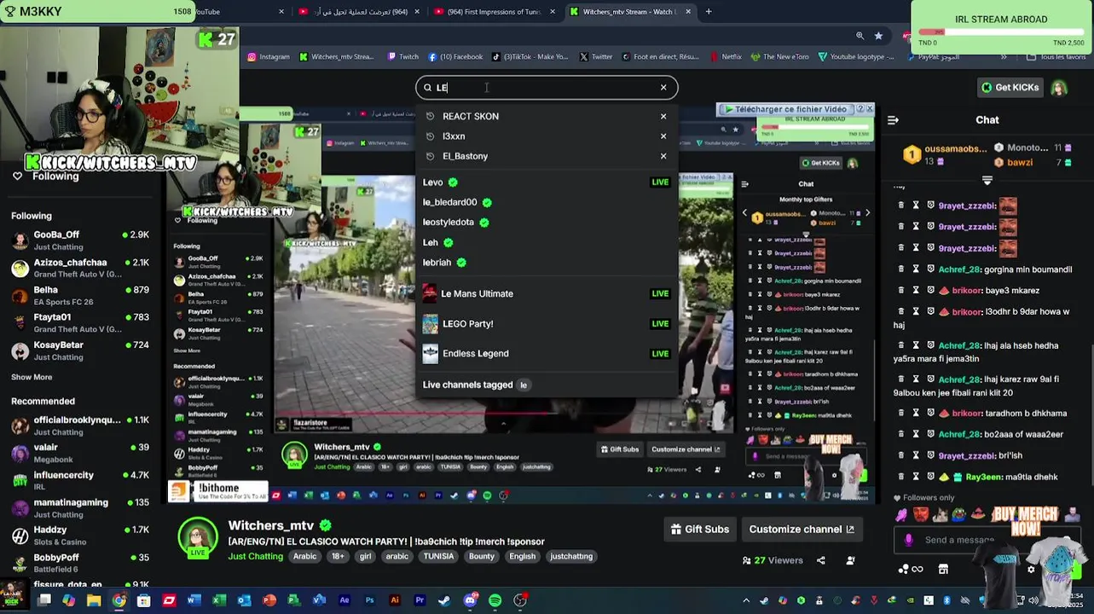Collapse the chat panel with the arrow icon
Viewport: 1094px width, 614px height.
point(893,120)
